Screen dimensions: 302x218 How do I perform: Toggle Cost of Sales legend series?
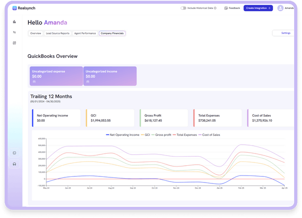pos(209,135)
